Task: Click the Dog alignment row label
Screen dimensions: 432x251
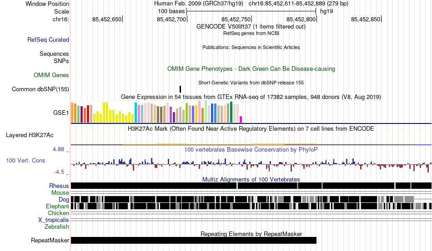Action: click(x=64, y=200)
